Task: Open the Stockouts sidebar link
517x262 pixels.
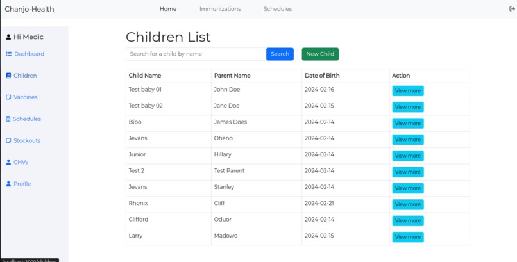Action: (27, 140)
